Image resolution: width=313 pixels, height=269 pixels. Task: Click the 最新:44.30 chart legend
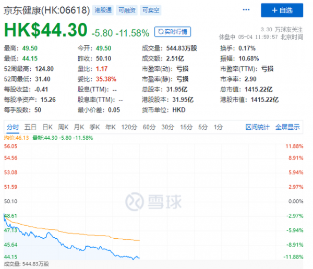coord(63,138)
